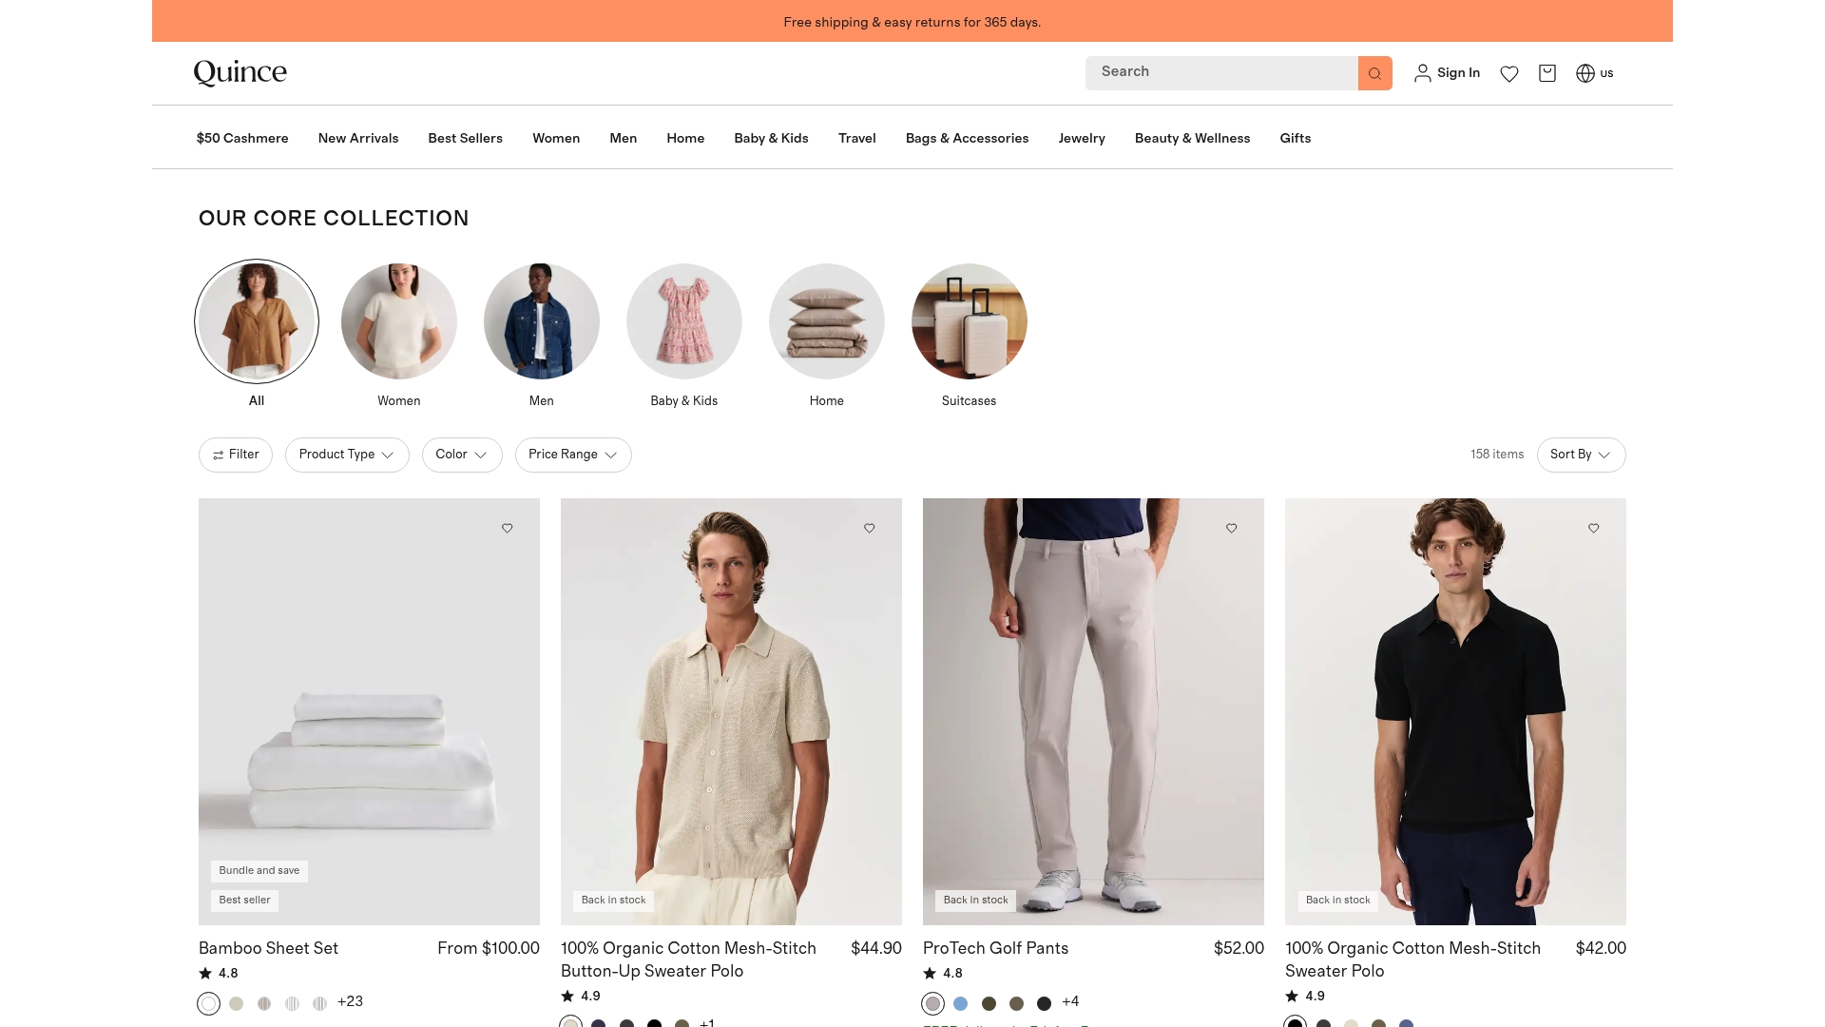This screenshot has width=1825, height=1027.
Task: Open the Home navigation menu item
Action: click(685, 138)
